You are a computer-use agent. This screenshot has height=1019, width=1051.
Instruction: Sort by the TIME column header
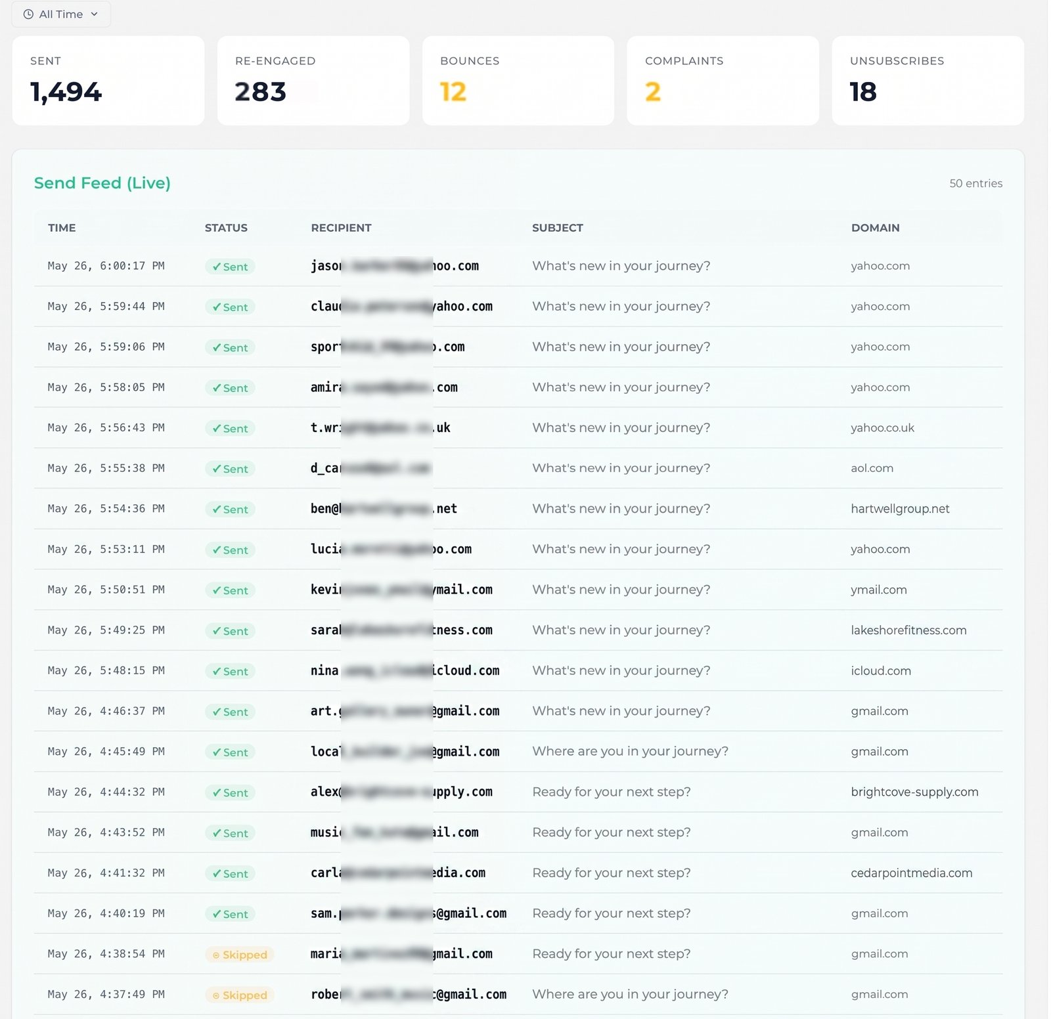[62, 228]
